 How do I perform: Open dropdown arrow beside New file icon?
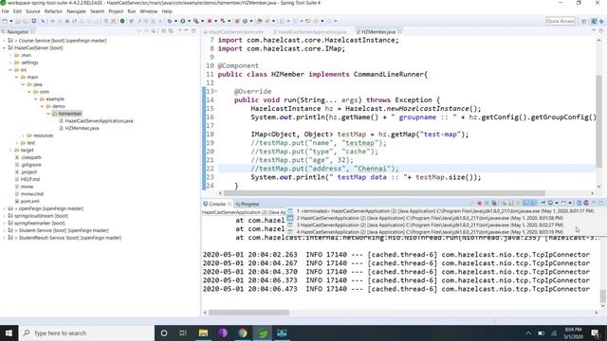(11, 21)
